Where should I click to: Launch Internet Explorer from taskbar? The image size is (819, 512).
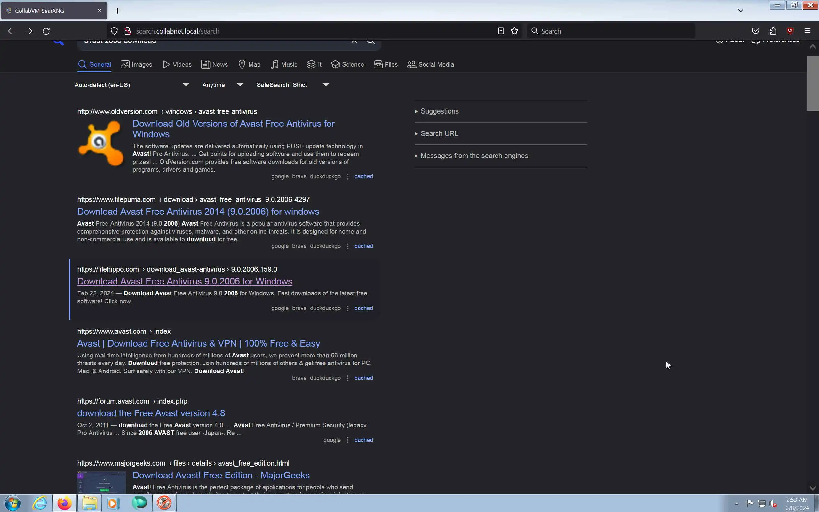40,503
